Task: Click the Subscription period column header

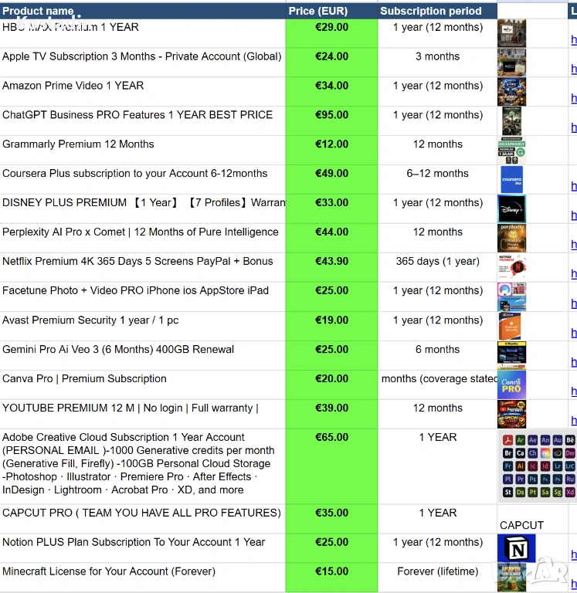Action: 430,11
